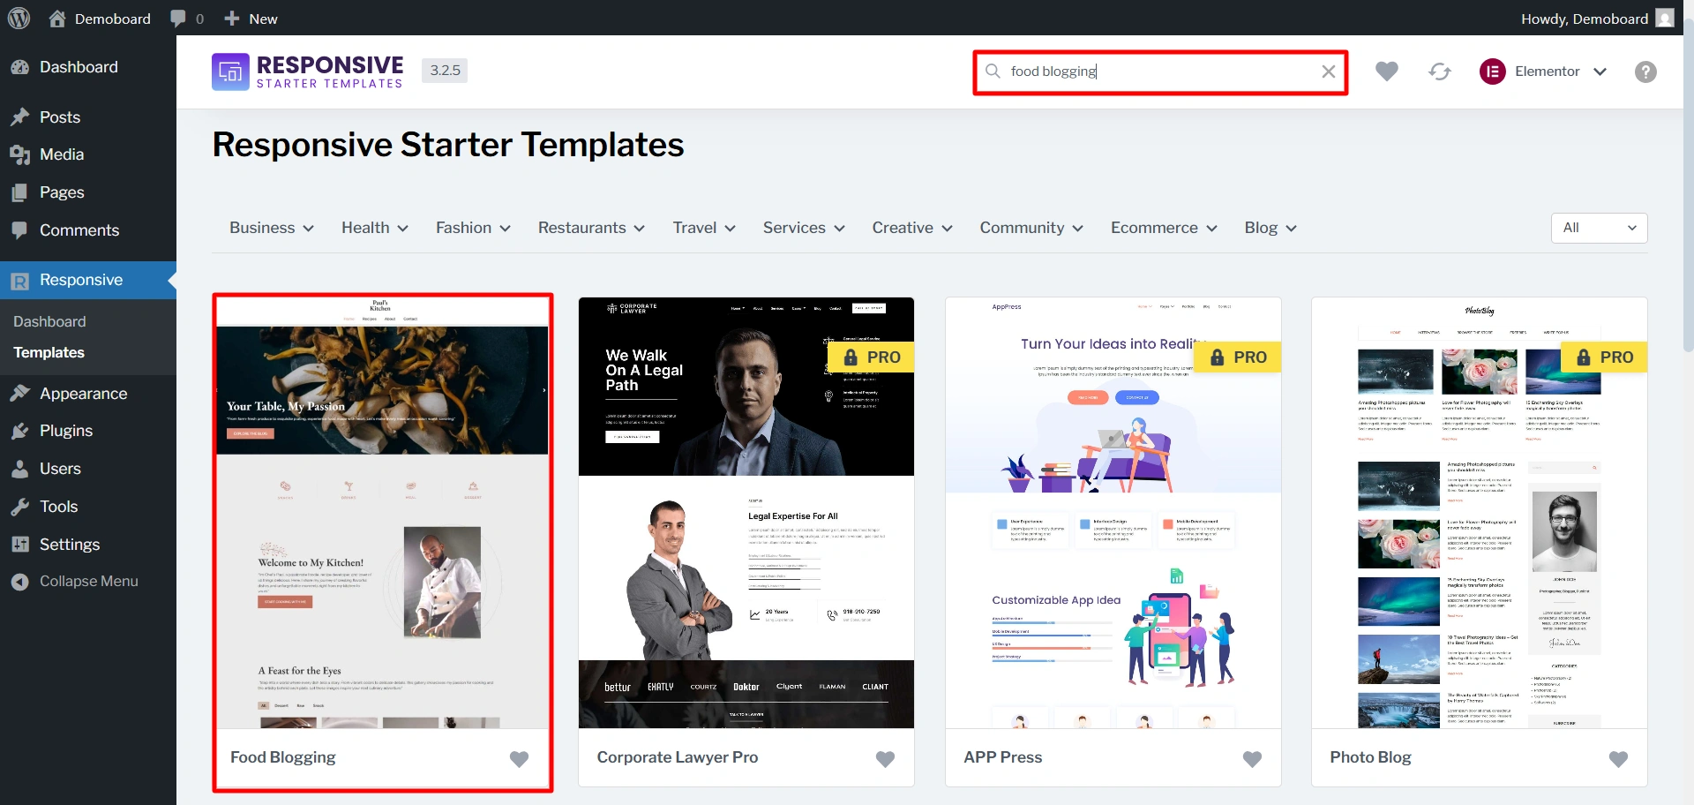Mark APP Press as favorite
The width and height of the screenshot is (1694, 805).
[1252, 758]
